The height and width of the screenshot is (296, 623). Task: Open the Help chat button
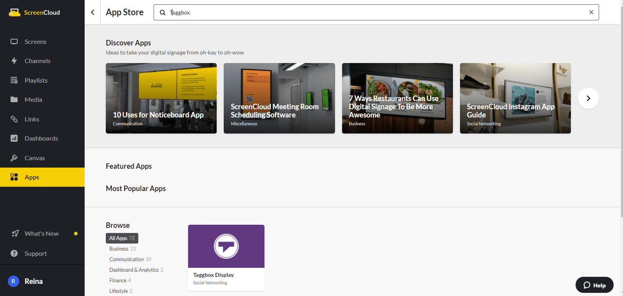594,285
